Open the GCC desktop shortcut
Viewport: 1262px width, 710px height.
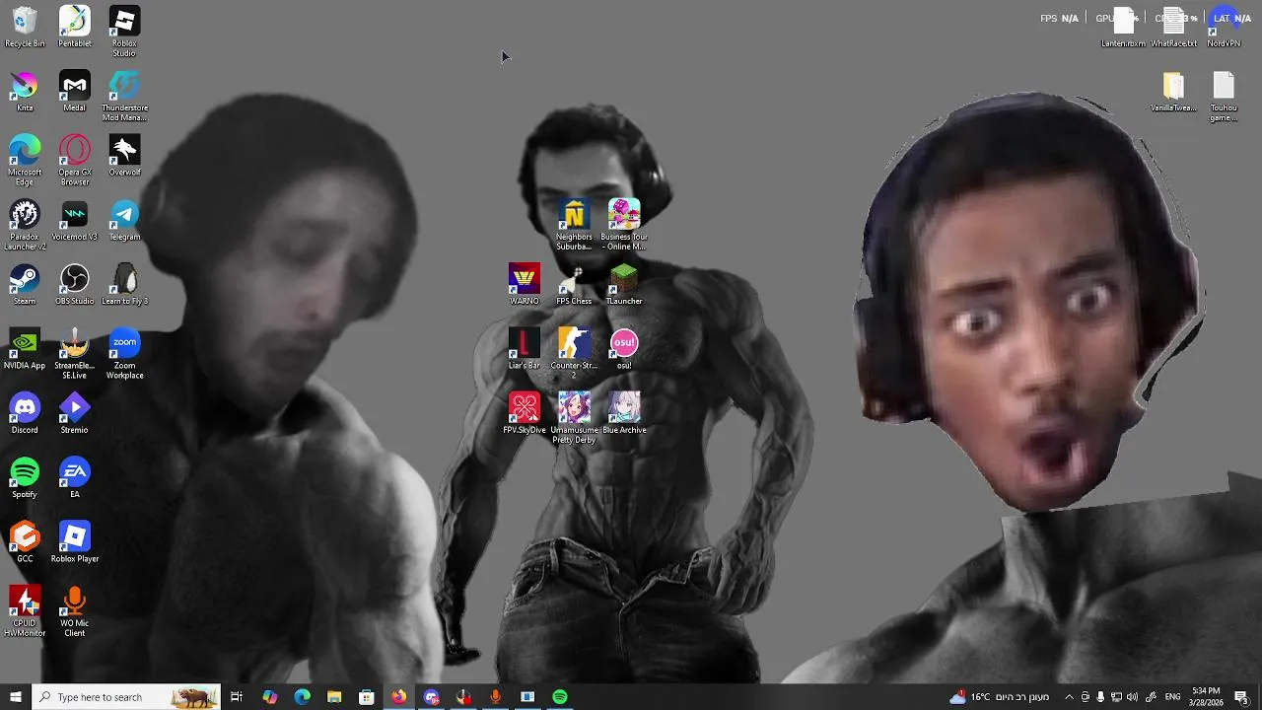(x=25, y=542)
